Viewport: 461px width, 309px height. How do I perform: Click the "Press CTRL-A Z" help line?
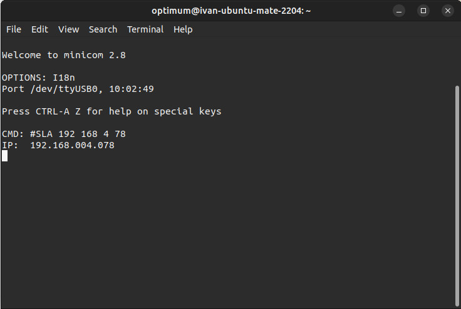coord(111,111)
